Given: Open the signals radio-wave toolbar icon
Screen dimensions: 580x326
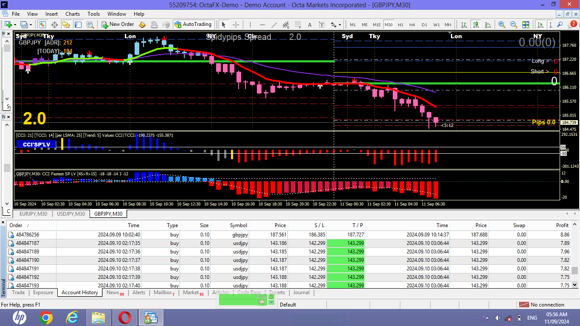Looking at the screenshot, I should tap(166, 25).
